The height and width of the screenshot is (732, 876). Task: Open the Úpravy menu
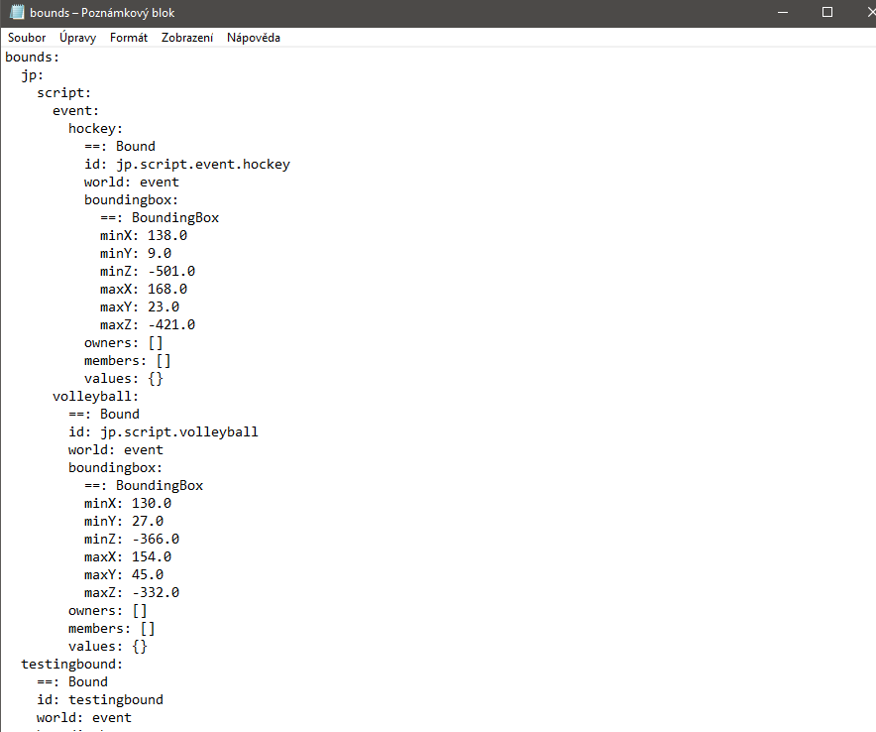[77, 38]
